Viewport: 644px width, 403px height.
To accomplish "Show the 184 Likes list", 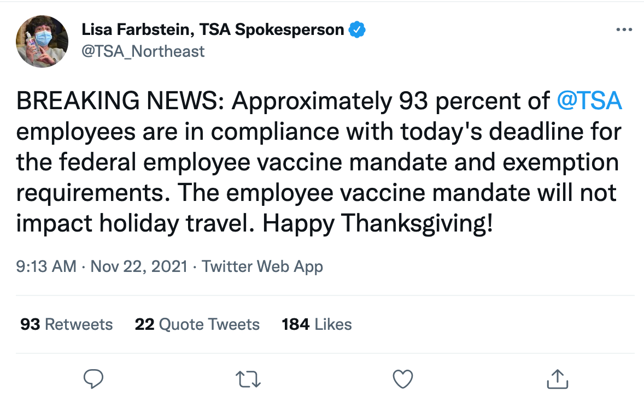I will click(x=317, y=324).
